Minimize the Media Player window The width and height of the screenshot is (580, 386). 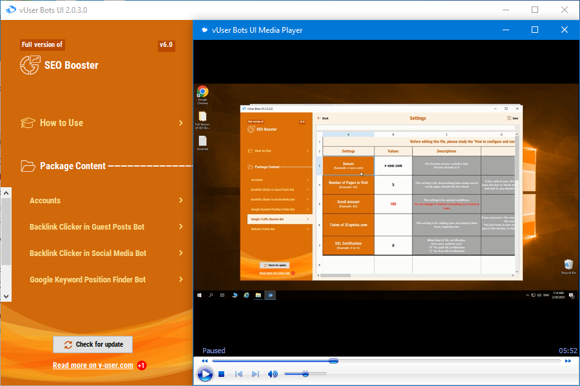[506, 30]
